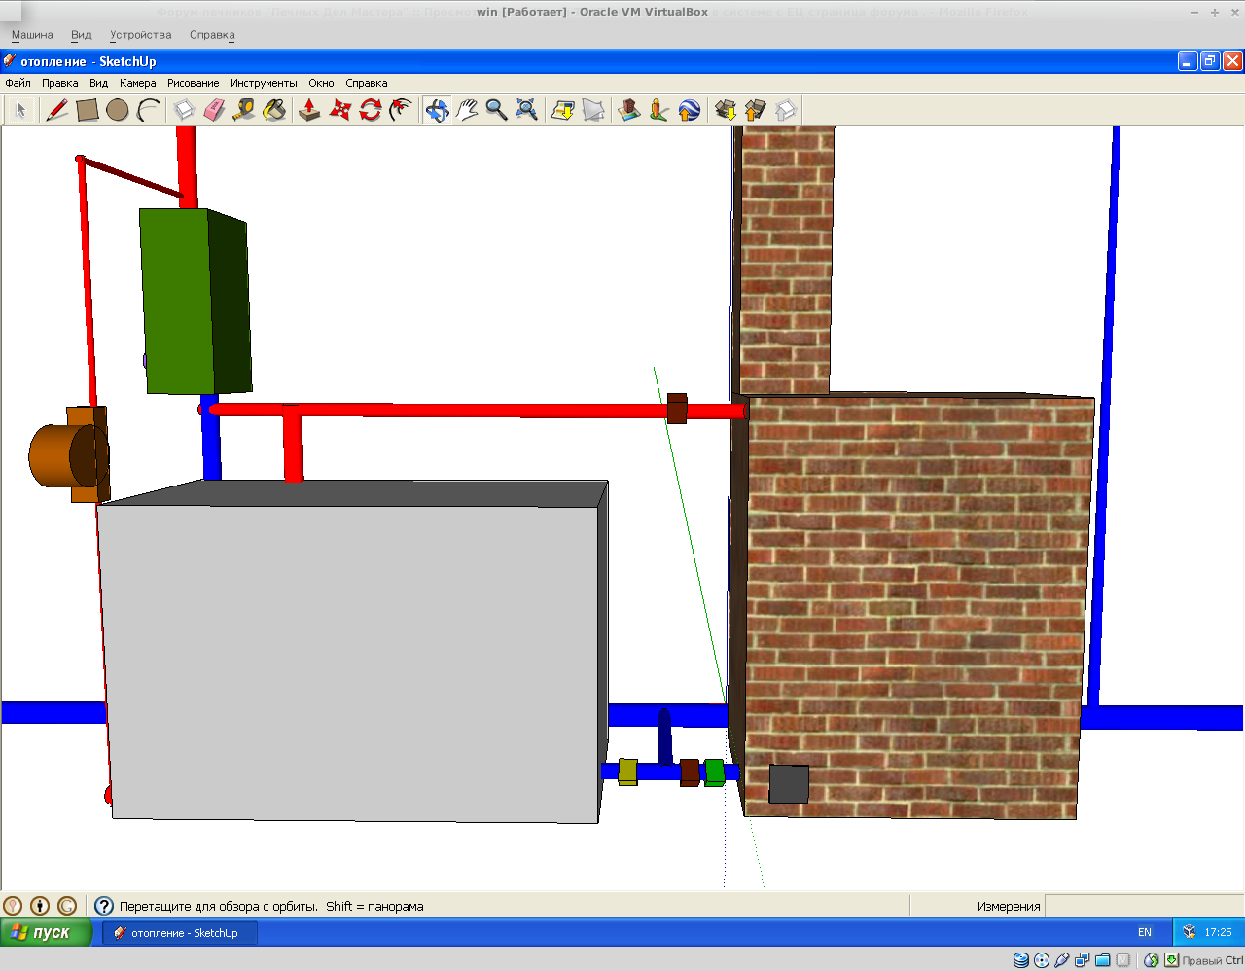The height and width of the screenshot is (971, 1245).
Task: Open the Инструменты menu
Action: 264,83
